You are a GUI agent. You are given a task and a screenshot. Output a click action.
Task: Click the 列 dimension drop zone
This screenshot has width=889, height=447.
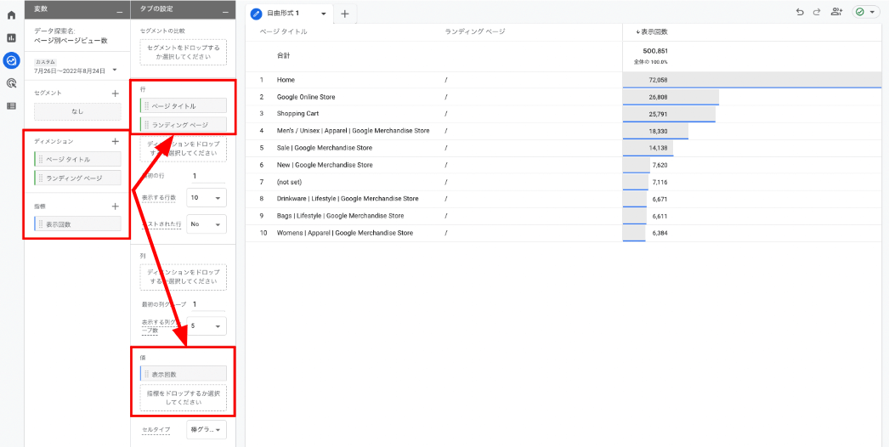[183, 277]
